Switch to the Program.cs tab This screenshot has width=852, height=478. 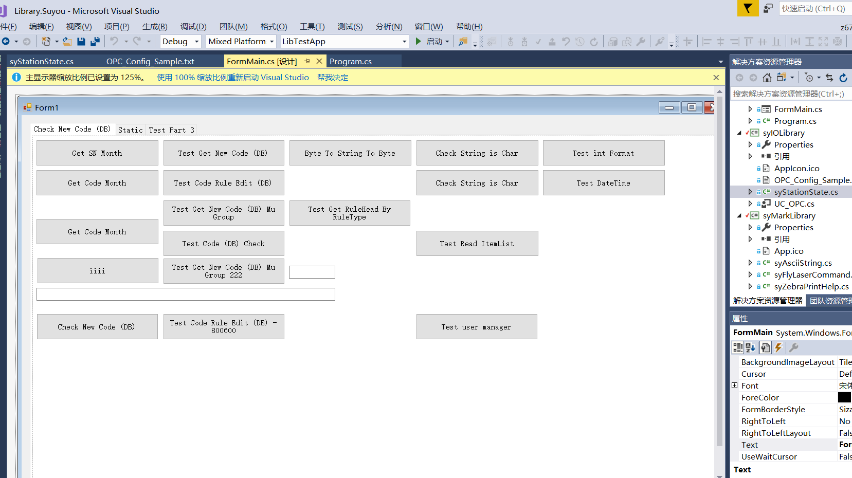click(x=351, y=62)
